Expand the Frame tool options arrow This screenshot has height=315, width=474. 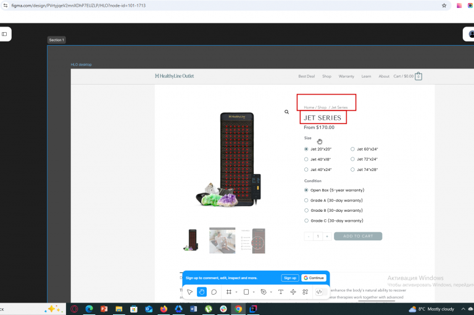(x=236, y=292)
